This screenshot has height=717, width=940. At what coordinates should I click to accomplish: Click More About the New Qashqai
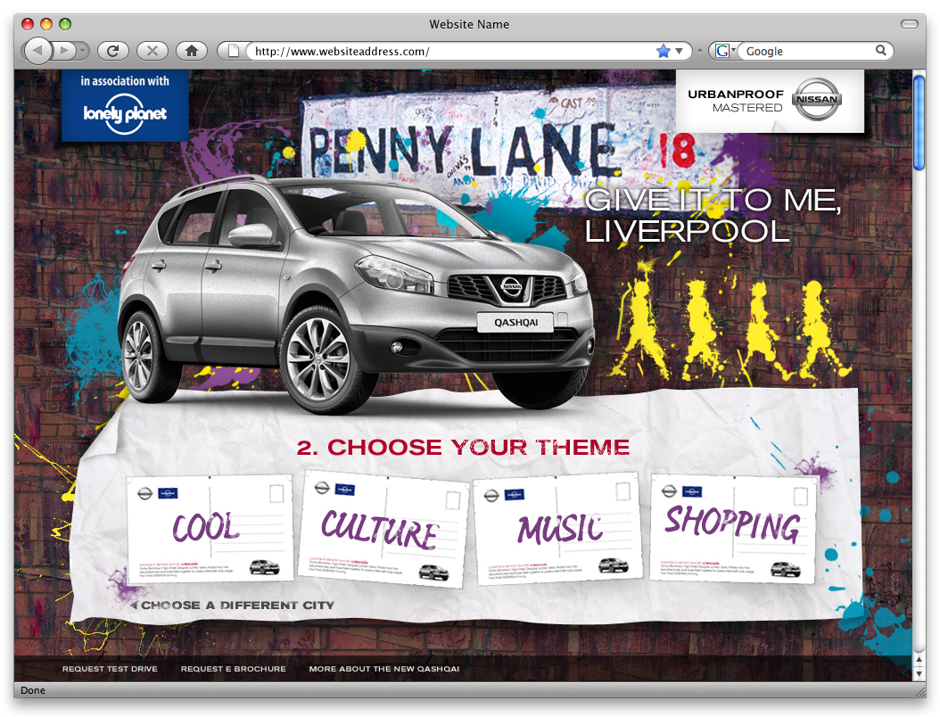(383, 669)
